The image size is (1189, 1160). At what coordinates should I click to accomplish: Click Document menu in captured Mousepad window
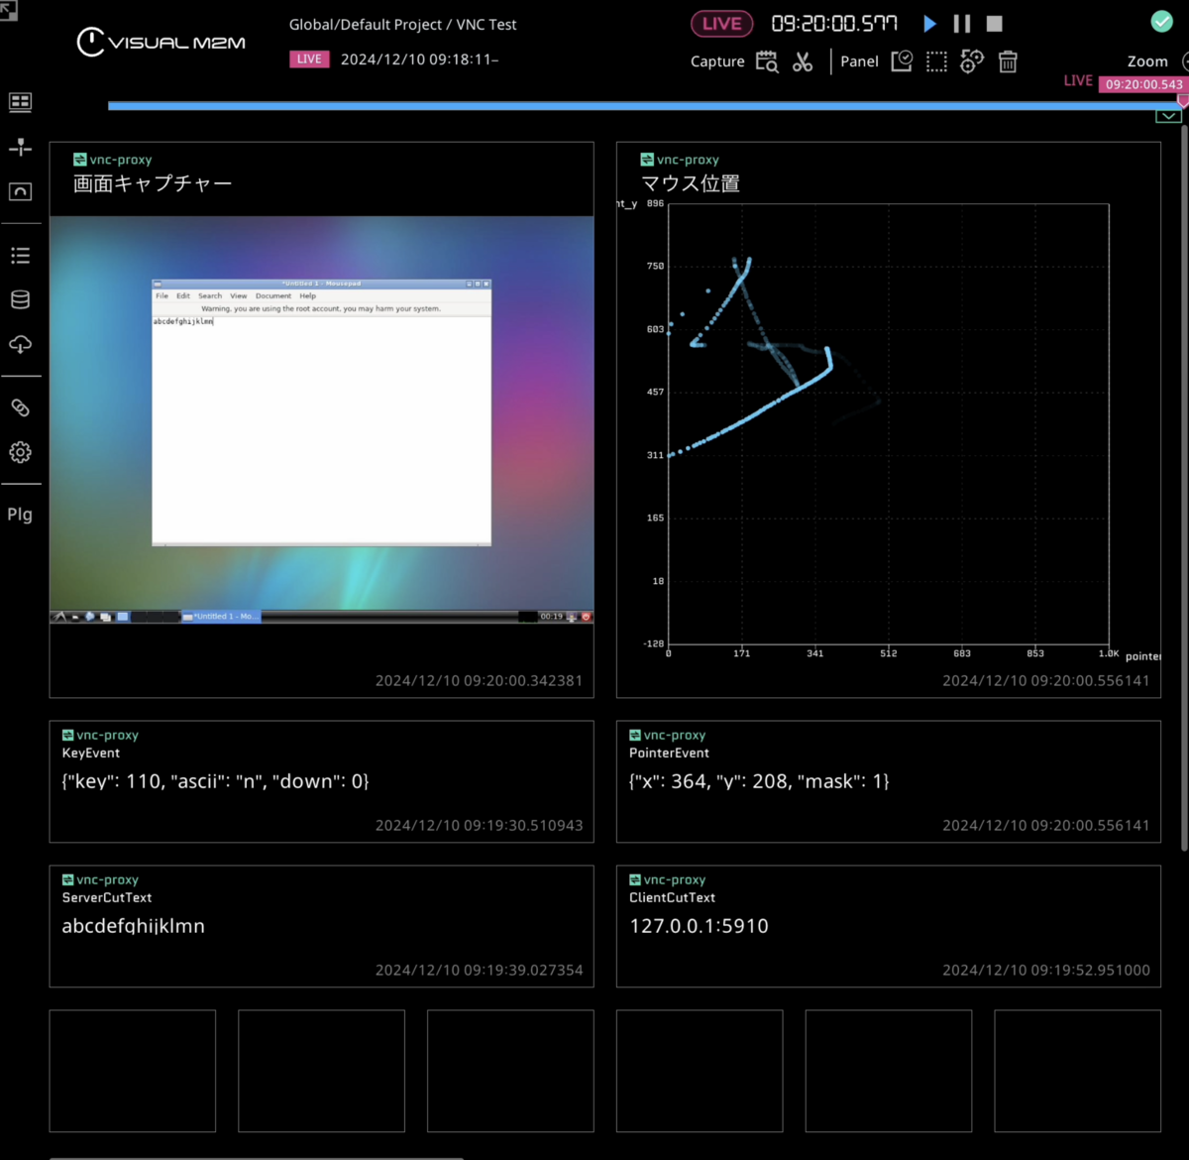(273, 295)
